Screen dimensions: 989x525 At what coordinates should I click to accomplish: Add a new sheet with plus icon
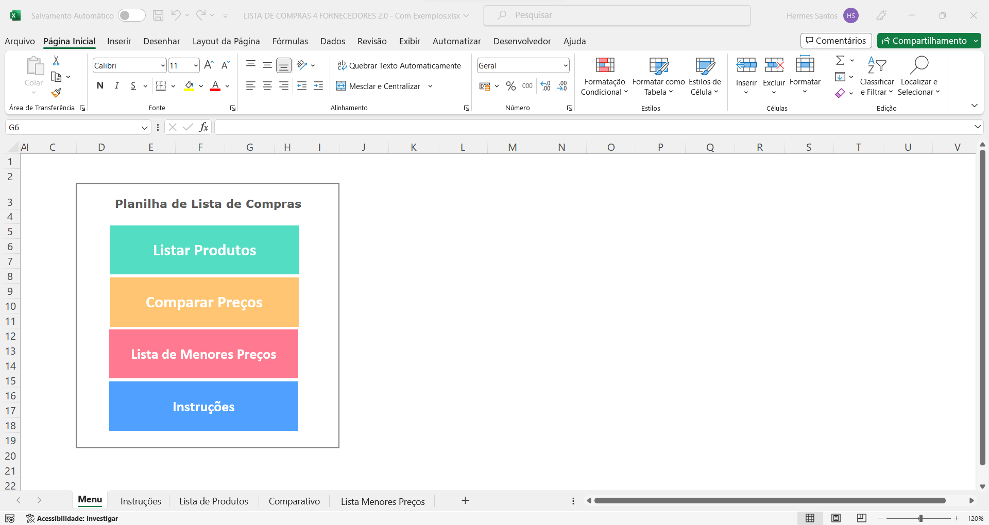click(x=465, y=500)
